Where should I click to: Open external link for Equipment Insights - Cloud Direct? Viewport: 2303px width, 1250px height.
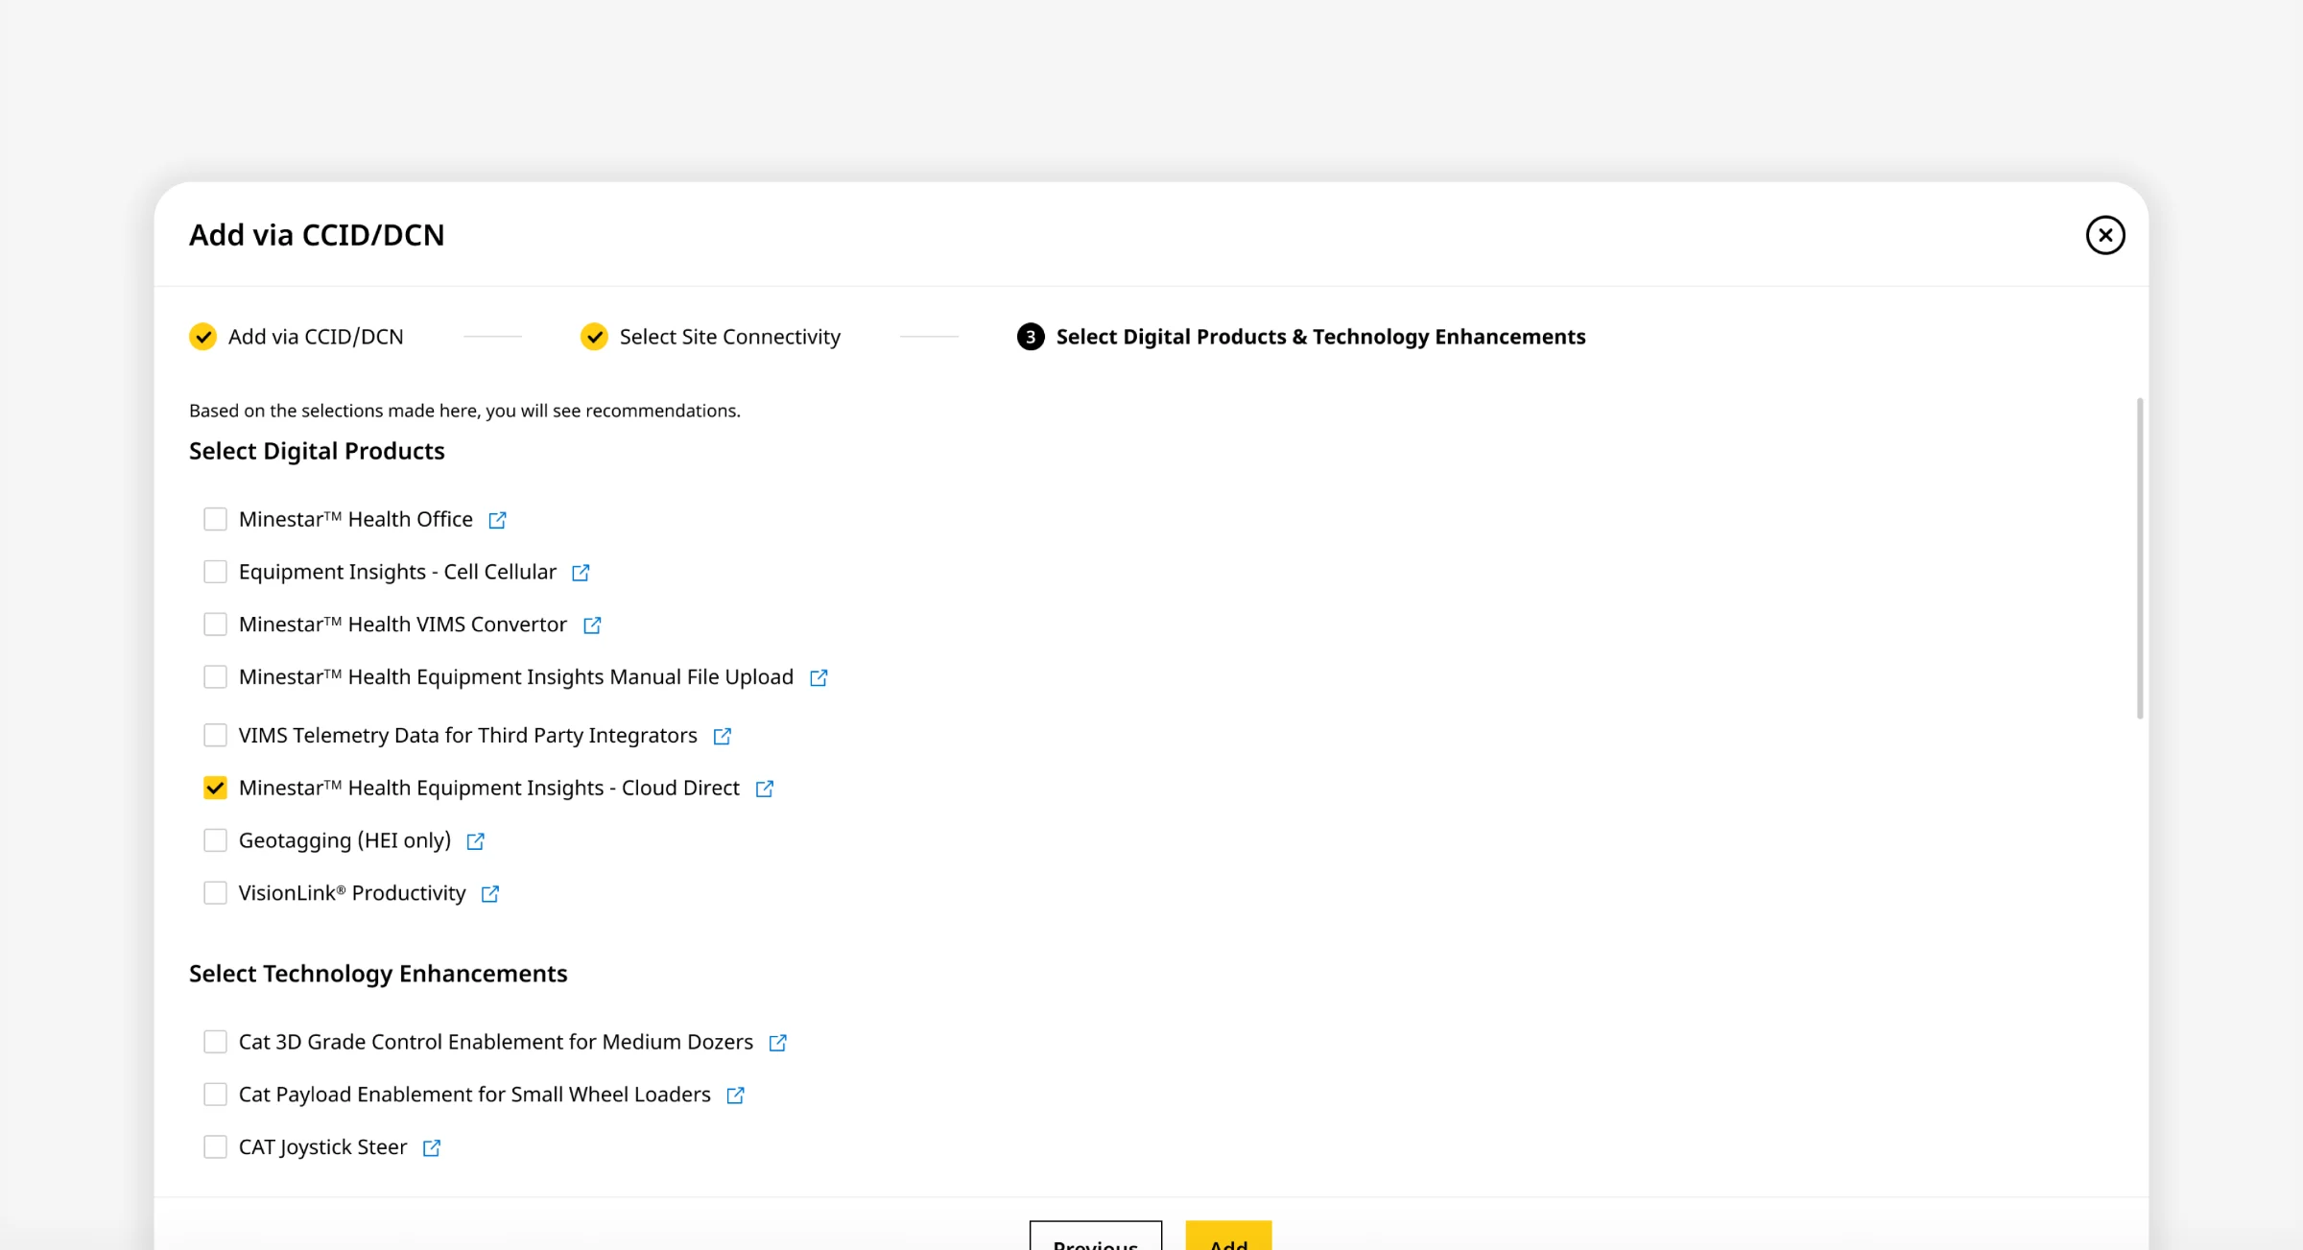pyautogui.click(x=765, y=789)
